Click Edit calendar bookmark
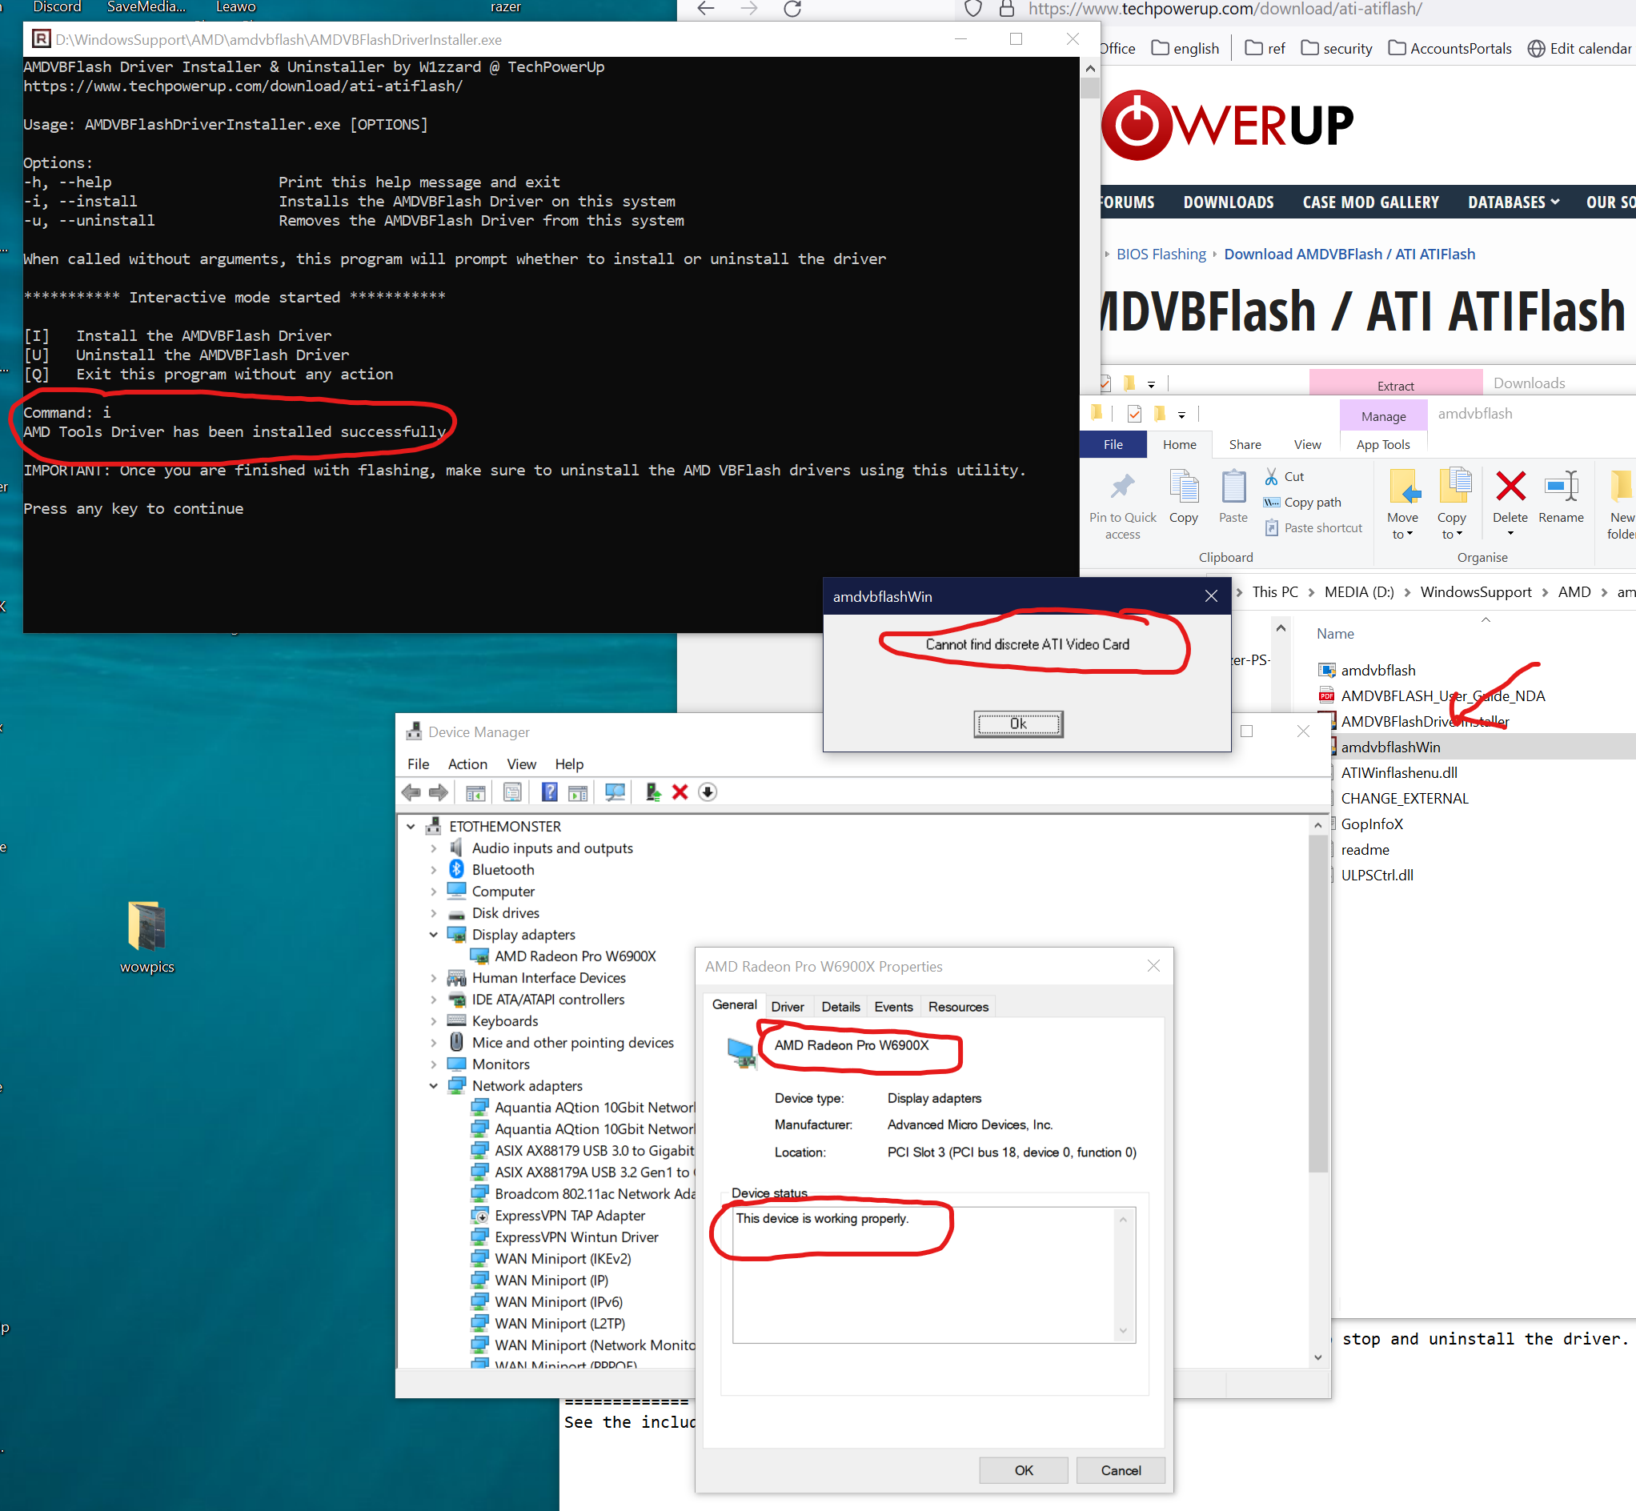The height and width of the screenshot is (1511, 1636). 1580,48
